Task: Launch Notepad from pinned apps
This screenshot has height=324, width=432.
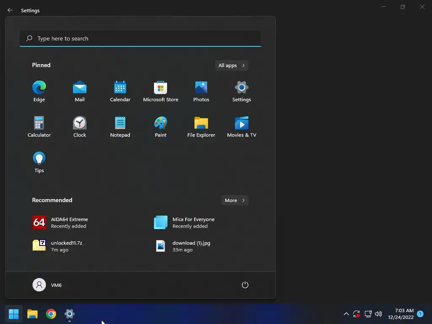Action: tap(120, 127)
